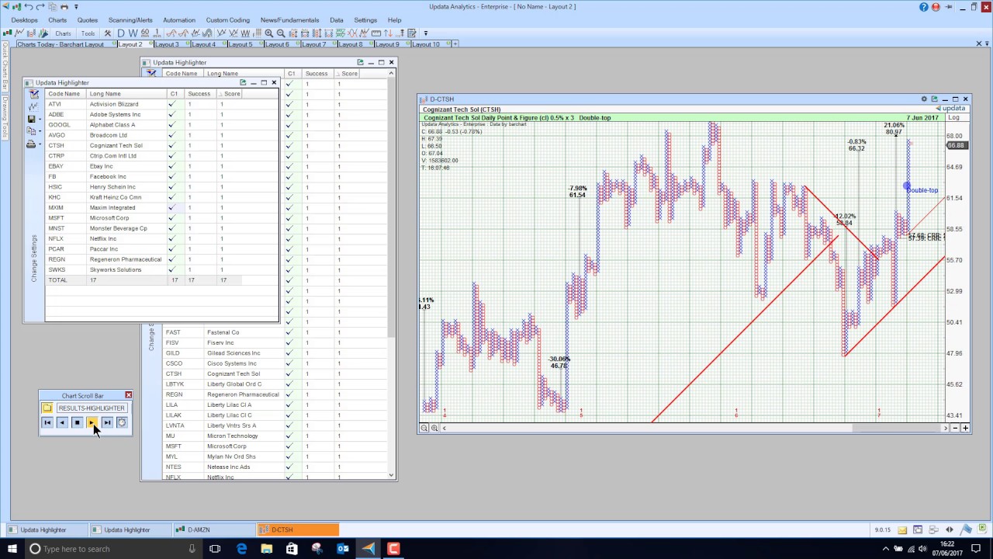Viewport: 993px width, 559px height.
Task: Click the Windows search box 'Type here to search'
Action: click(112, 549)
